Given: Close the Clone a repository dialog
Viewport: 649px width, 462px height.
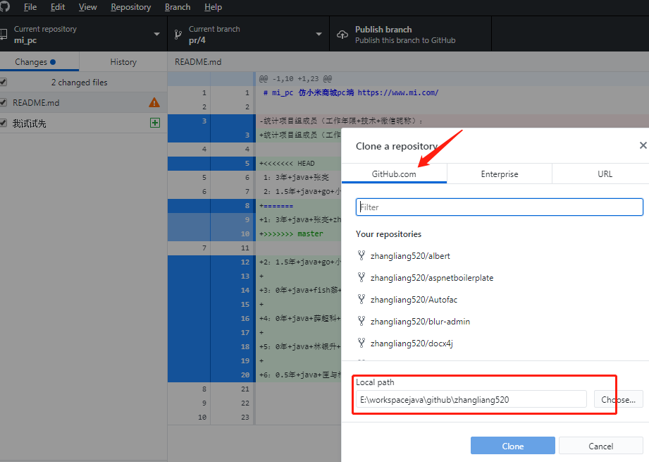Looking at the screenshot, I should pos(643,145).
